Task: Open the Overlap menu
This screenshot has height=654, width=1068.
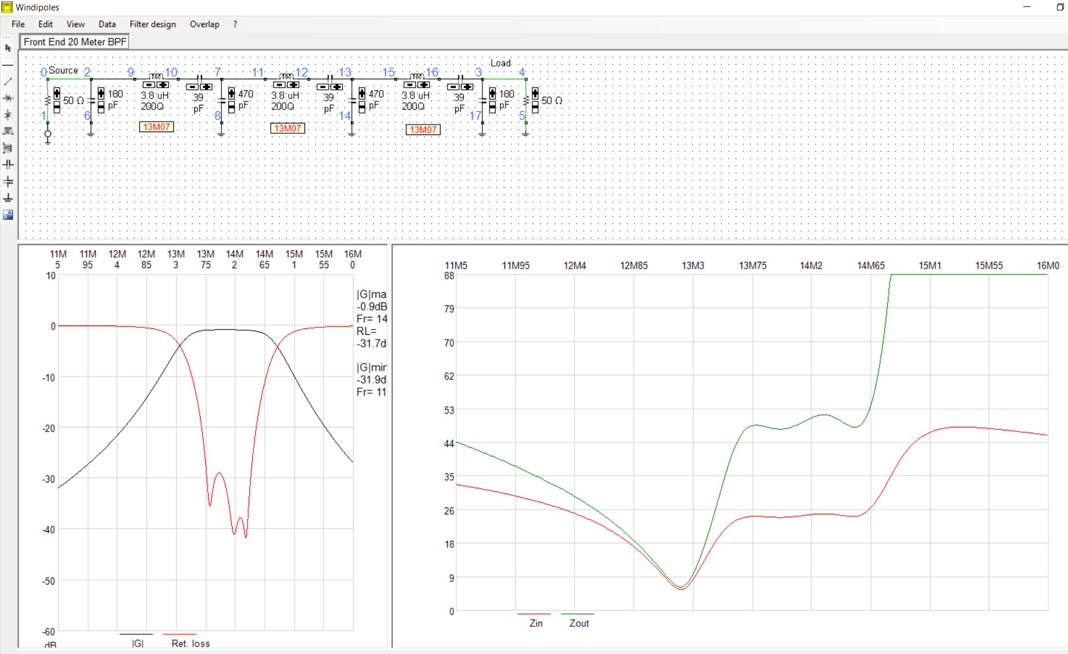Action: pos(204,24)
